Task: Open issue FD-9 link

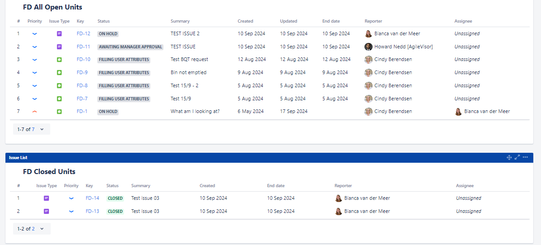Action: [82, 72]
